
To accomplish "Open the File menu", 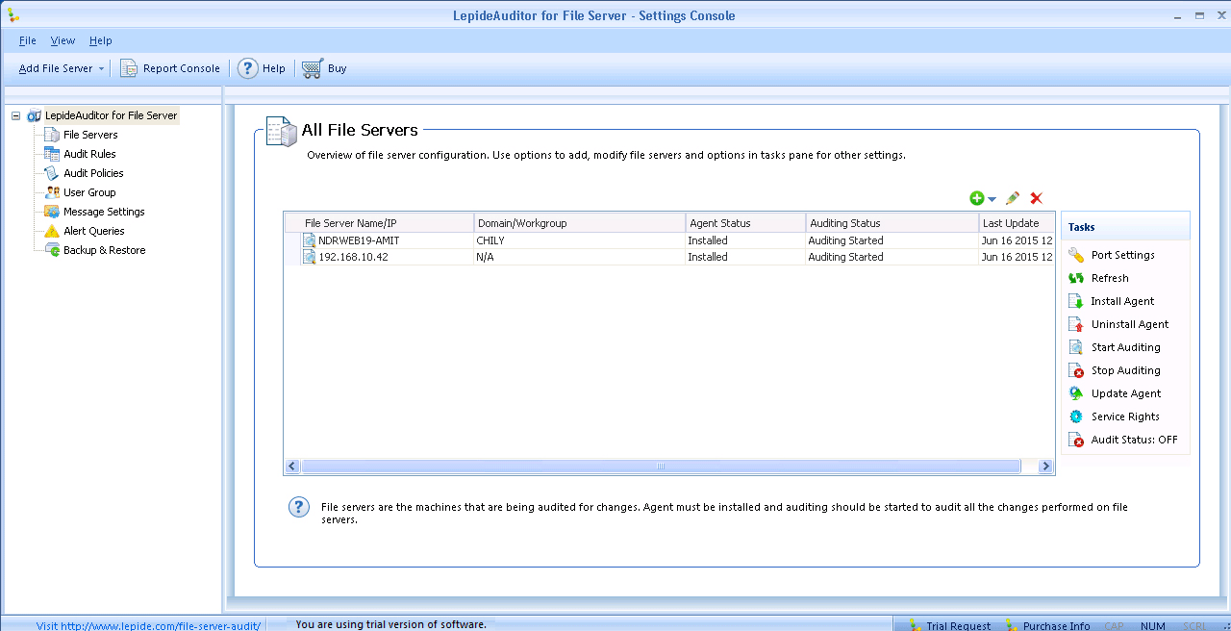I will pyautogui.click(x=28, y=40).
